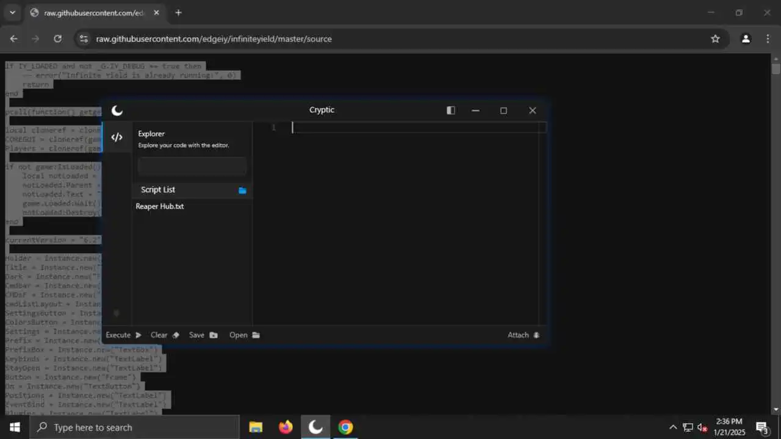Open the notification center icon
Screen dimensions: 781x439
[x=762, y=427]
